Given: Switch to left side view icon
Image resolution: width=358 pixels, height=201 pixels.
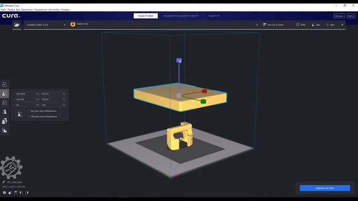Looking at the screenshot, I should (x=21, y=193).
